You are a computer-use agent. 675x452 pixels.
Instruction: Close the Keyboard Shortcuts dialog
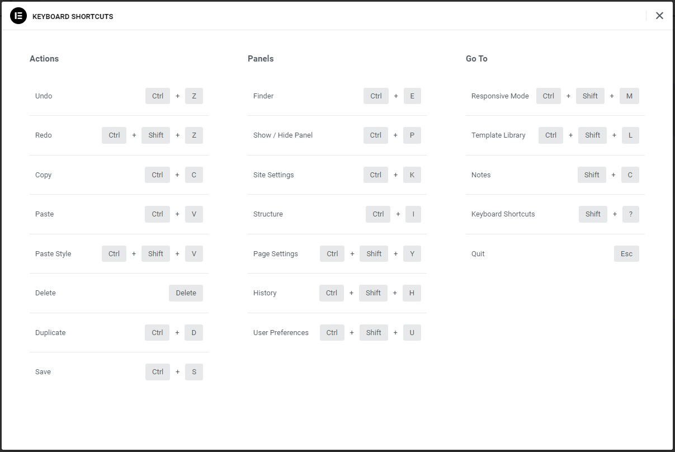pyautogui.click(x=659, y=15)
